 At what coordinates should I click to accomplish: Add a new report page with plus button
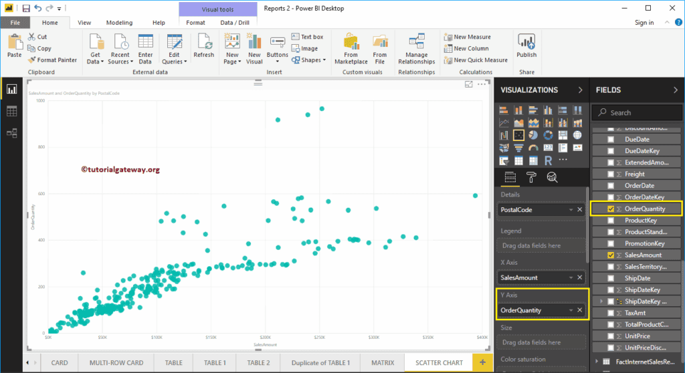(x=482, y=362)
